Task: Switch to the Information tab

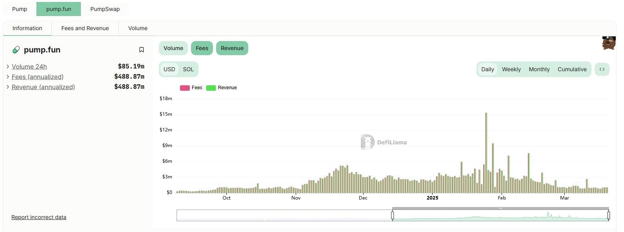Action: [27, 28]
